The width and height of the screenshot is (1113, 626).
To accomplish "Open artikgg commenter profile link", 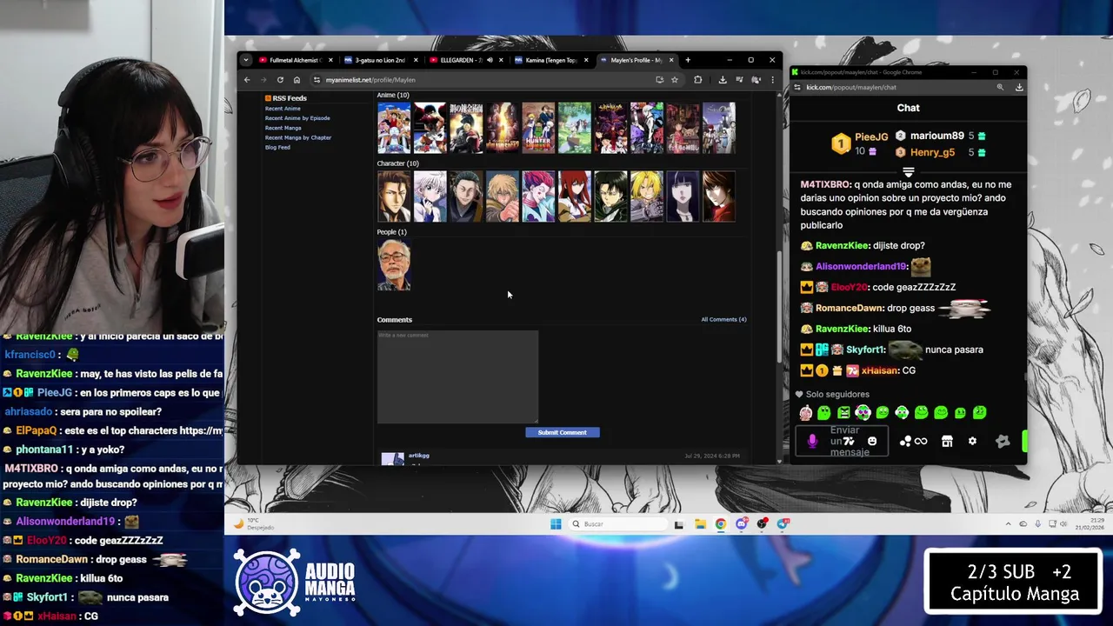I will pyautogui.click(x=418, y=456).
